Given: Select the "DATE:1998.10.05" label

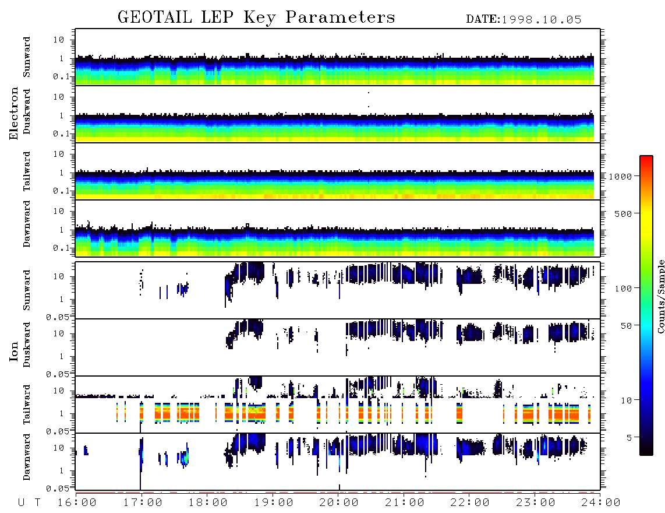Looking at the screenshot, I should coord(523,20).
